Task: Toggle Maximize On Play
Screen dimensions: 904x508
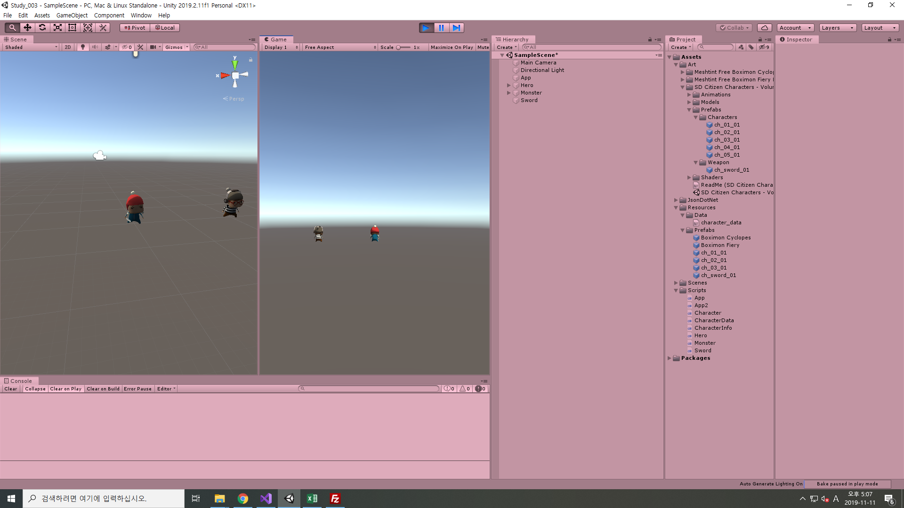Action: [452, 47]
